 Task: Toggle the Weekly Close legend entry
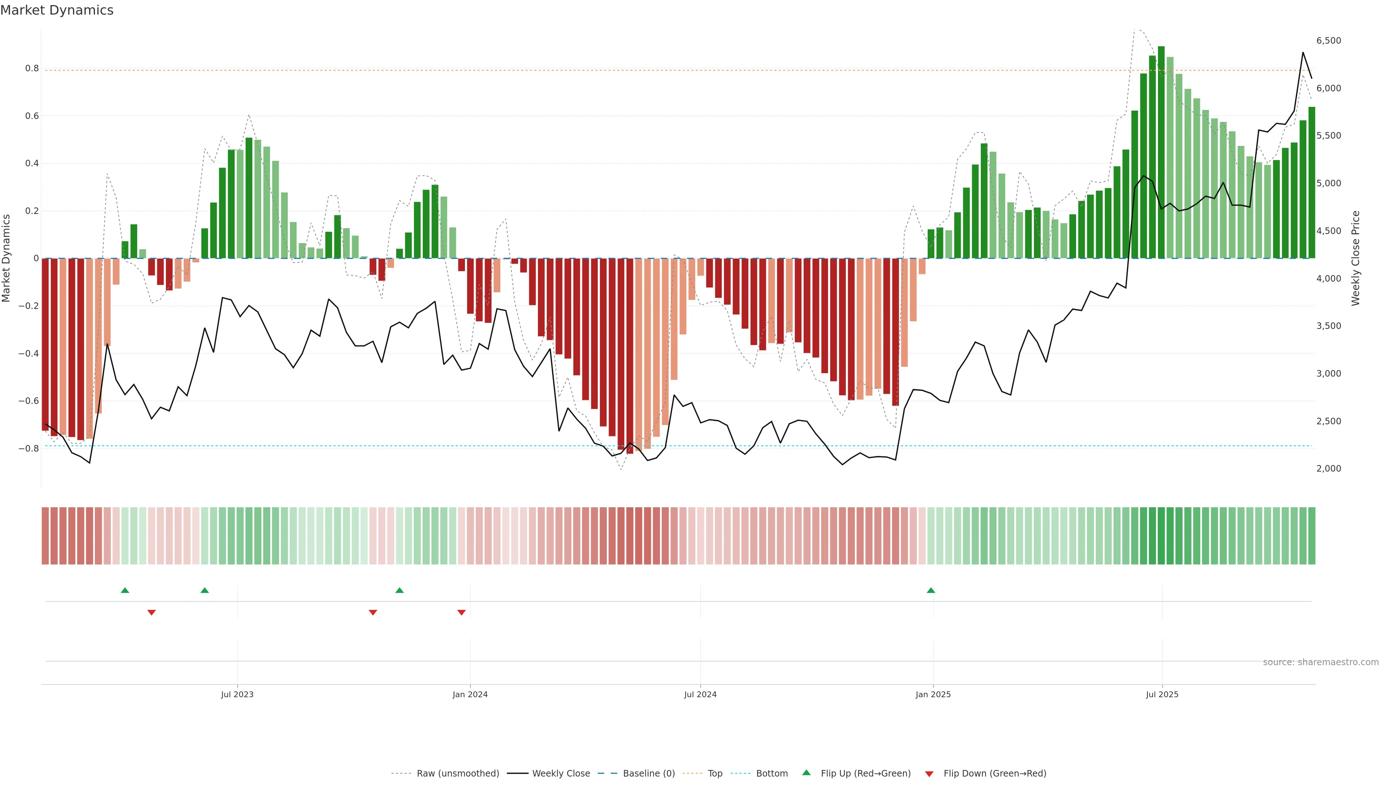[x=561, y=774]
